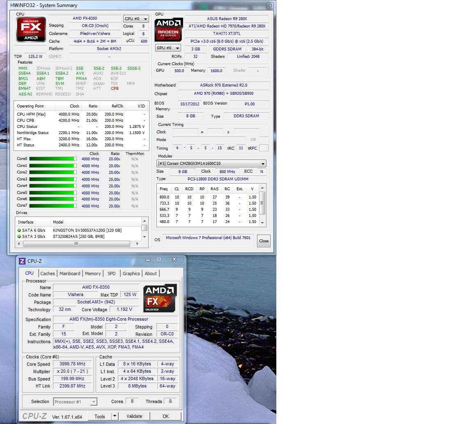Click the AES-NI feature label
This screenshot has width=473, height=424.
(25, 94)
